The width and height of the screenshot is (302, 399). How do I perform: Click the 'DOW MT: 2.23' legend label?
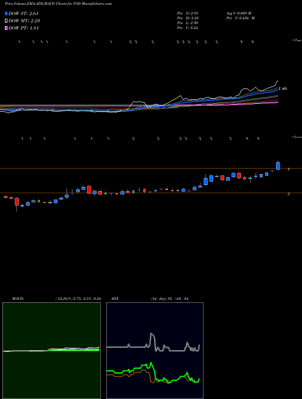point(24,21)
